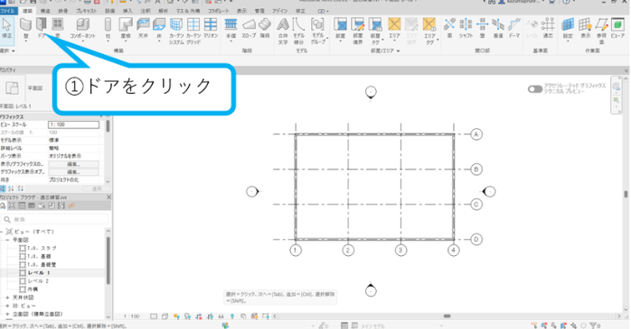The height and width of the screenshot is (329, 631).
Task: Select the Ceiling (天井) tool
Action: [x=143, y=28]
